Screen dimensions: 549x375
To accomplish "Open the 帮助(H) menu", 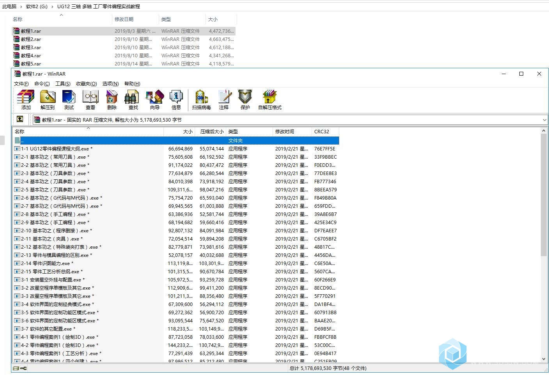I will click(132, 83).
